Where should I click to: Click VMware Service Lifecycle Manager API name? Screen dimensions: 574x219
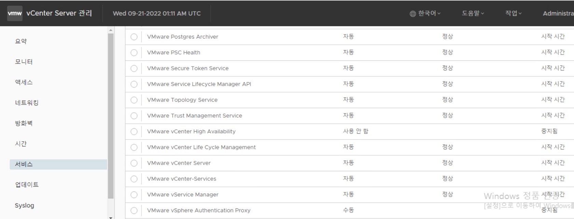click(199, 84)
